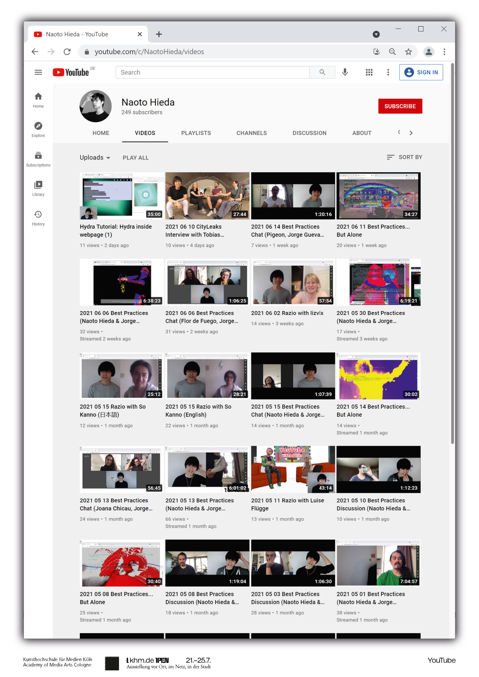Subscribe to Naoto Hieda channel
The width and height of the screenshot is (479, 677).
coord(400,106)
